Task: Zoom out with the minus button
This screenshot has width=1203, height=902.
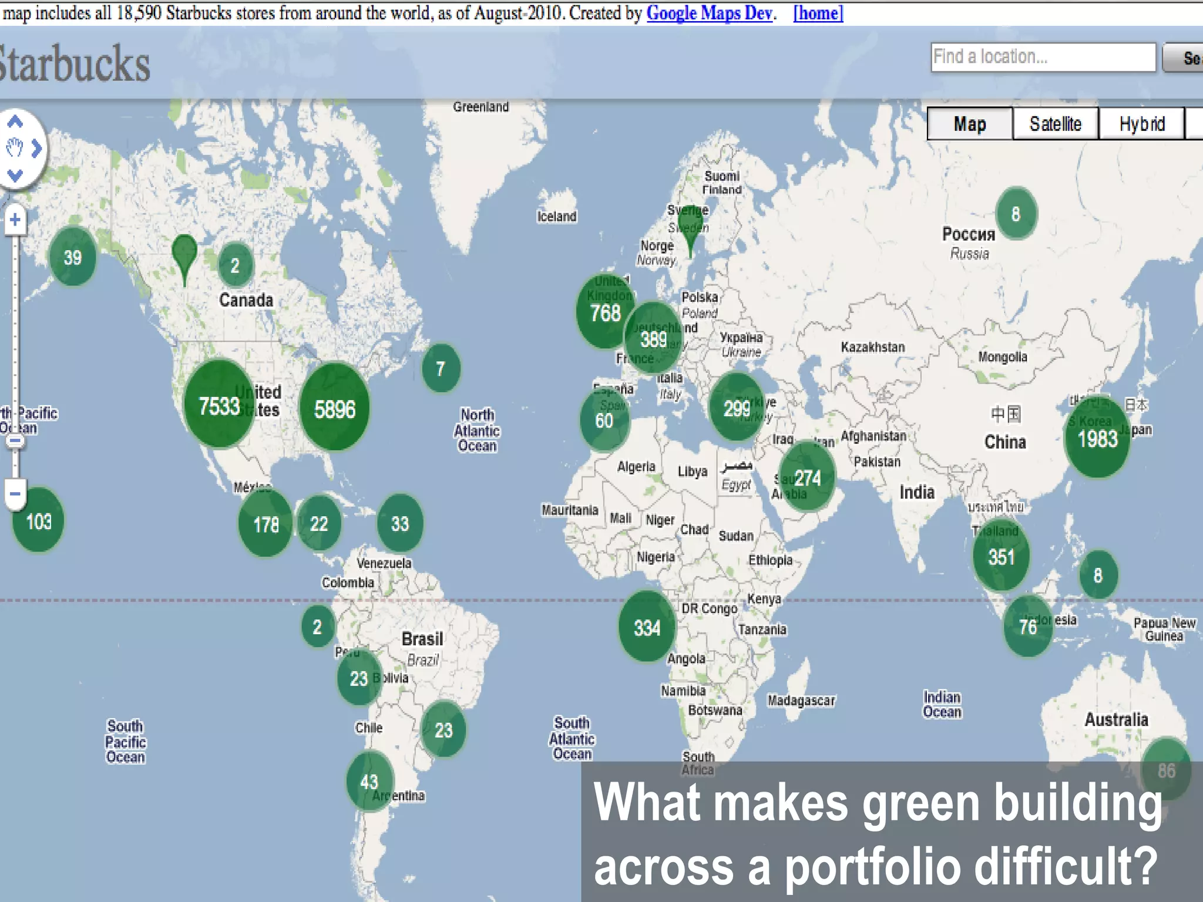Action: pyautogui.click(x=15, y=494)
